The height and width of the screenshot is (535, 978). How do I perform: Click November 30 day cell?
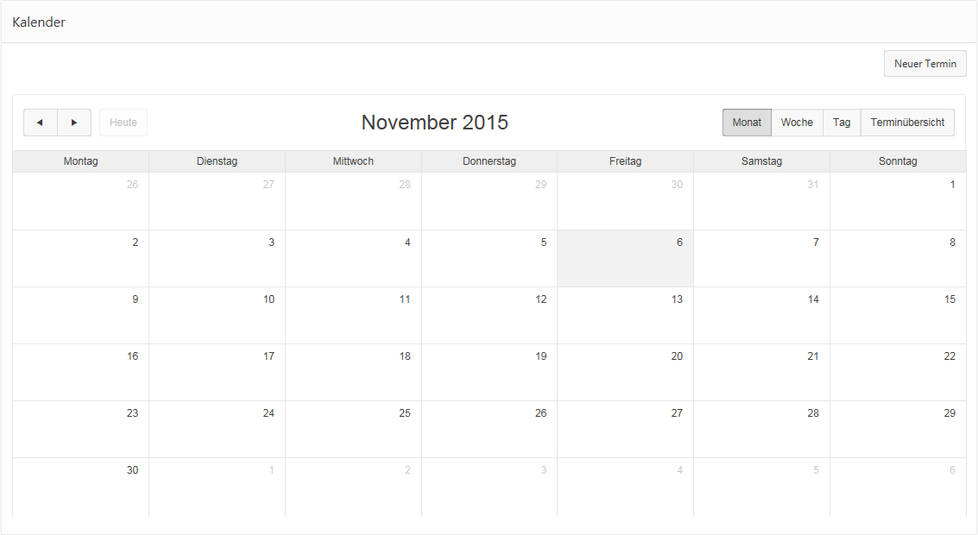[x=80, y=486]
